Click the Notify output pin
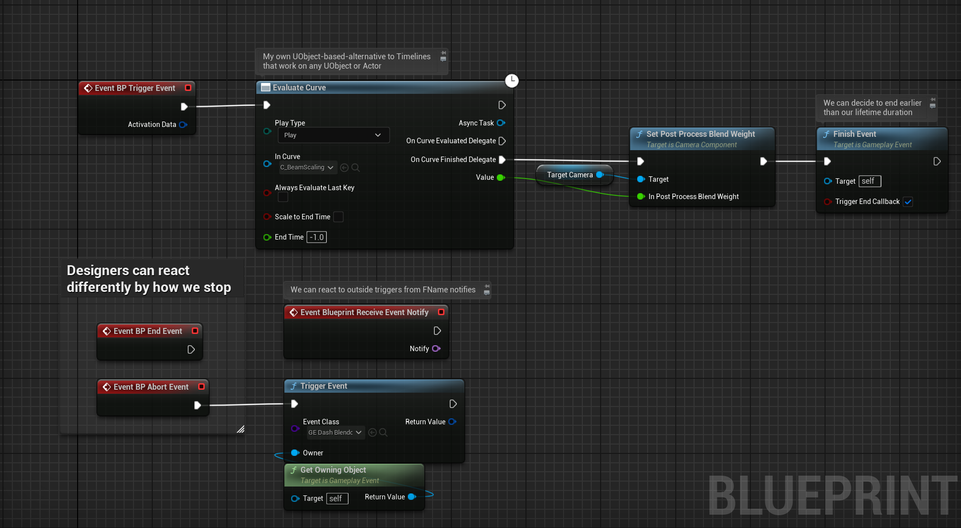The height and width of the screenshot is (528, 961). point(436,349)
